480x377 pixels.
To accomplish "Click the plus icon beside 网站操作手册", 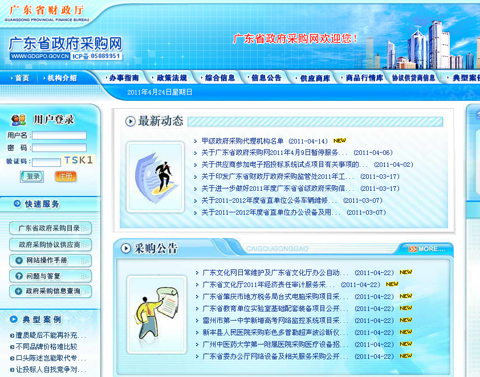I will coord(19,260).
